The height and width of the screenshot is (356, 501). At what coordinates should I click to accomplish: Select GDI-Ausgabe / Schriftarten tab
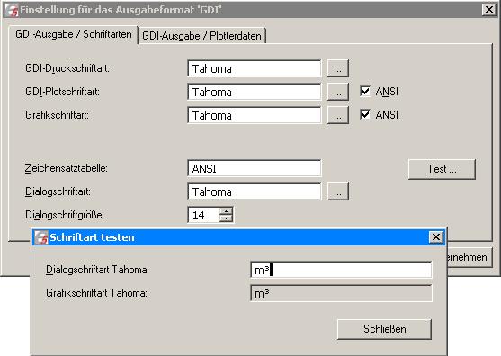click(74, 34)
